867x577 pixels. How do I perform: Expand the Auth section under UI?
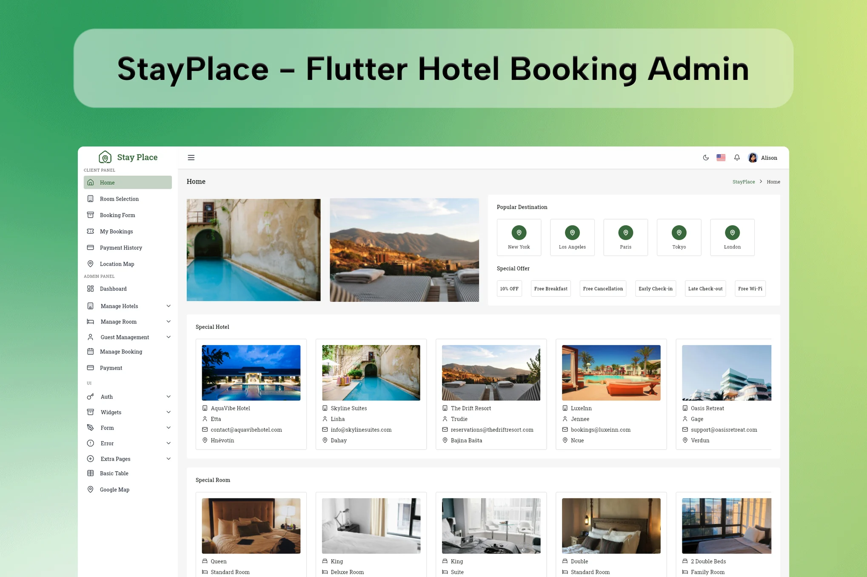pyautogui.click(x=106, y=396)
